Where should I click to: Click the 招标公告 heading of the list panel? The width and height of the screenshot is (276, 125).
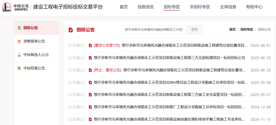tap(86, 30)
